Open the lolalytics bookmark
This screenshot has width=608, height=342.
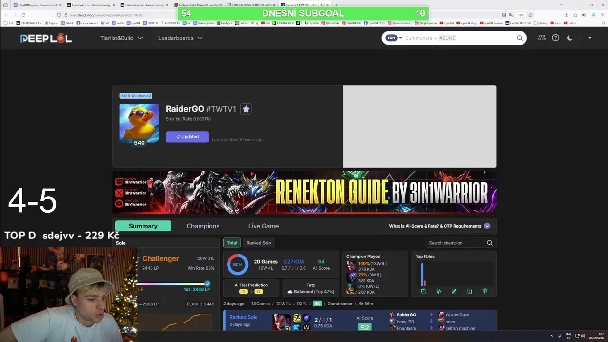pos(224,23)
